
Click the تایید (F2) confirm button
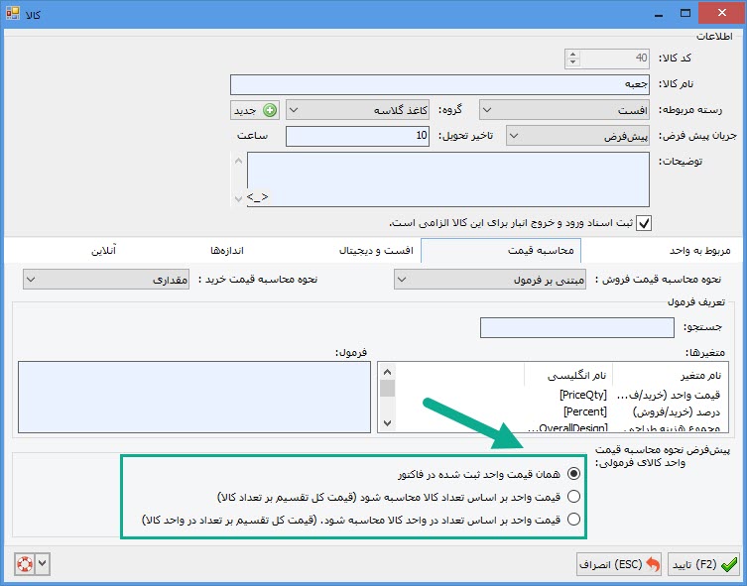[x=703, y=564]
